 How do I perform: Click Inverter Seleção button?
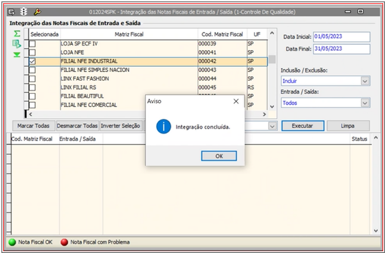(x=120, y=126)
